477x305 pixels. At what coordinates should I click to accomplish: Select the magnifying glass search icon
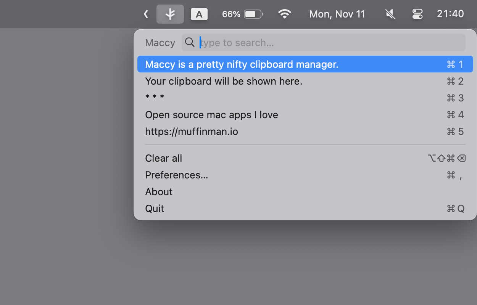[190, 42]
